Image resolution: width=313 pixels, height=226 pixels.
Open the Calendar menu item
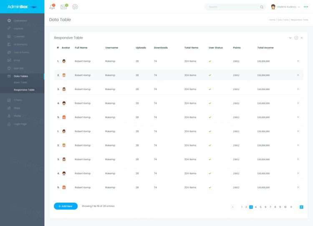click(x=19, y=36)
